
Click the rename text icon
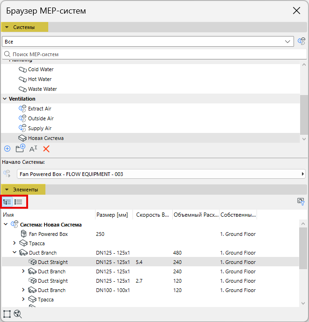tap(33, 149)
